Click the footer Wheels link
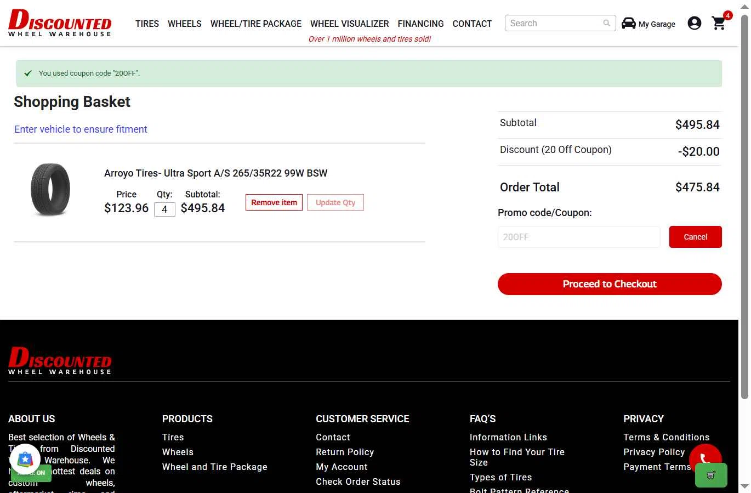 click(x=178, y=452)
